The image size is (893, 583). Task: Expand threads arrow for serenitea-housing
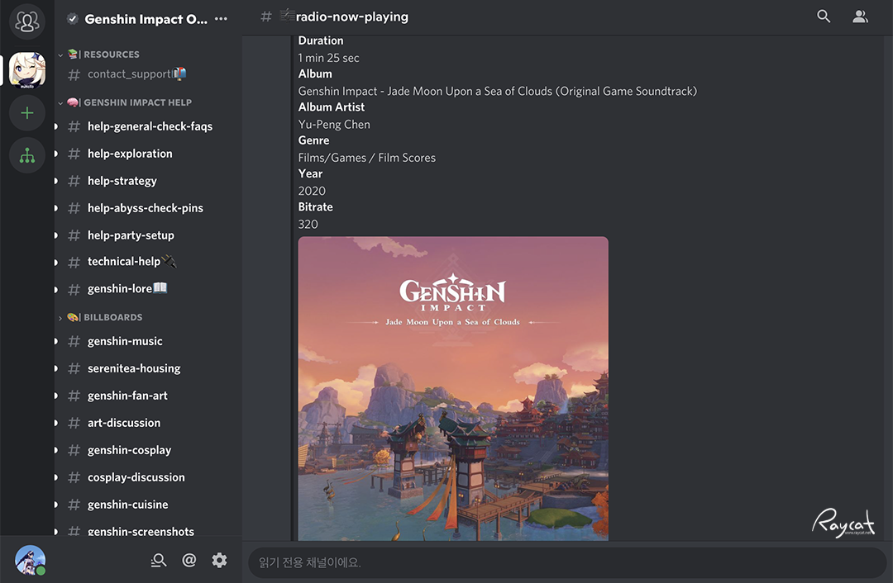(x=56, y=368)
